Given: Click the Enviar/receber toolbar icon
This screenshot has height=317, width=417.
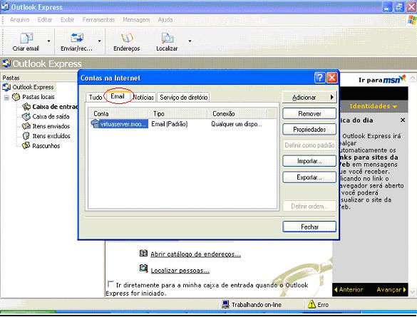Looking at the screenshot, I should tap(77, 38).
